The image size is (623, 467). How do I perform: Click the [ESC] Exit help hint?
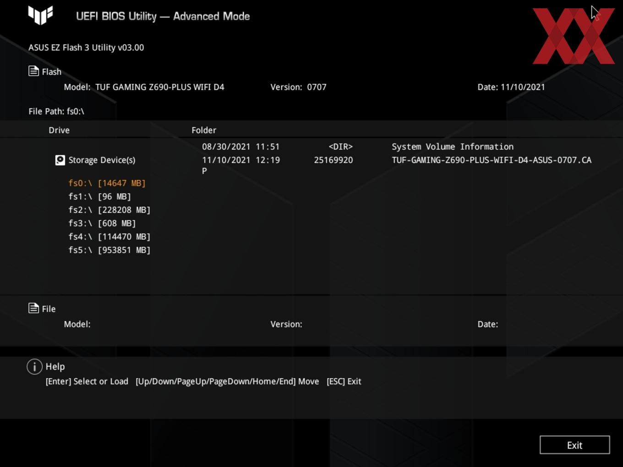point(344,381)
